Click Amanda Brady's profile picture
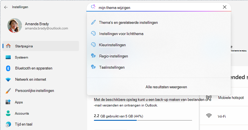 (15, 25)
